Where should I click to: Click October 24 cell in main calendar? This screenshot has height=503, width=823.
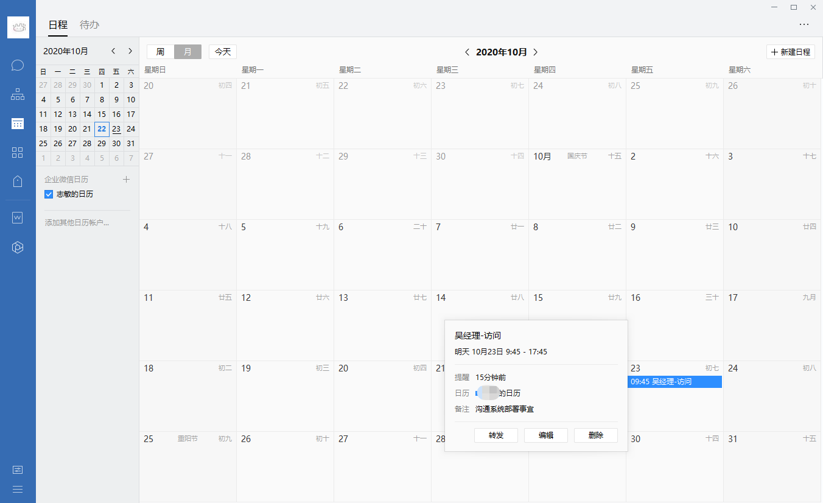773,396
